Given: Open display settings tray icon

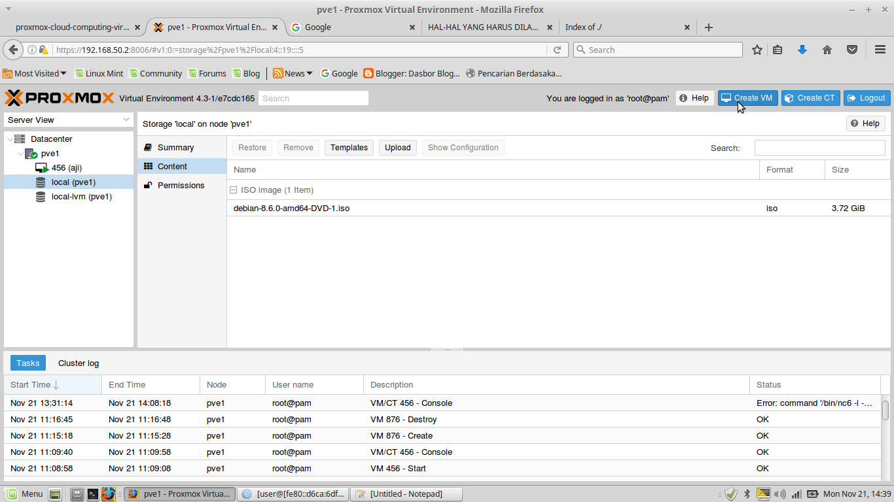Looking at the screenshot, I should coord(763,494).
